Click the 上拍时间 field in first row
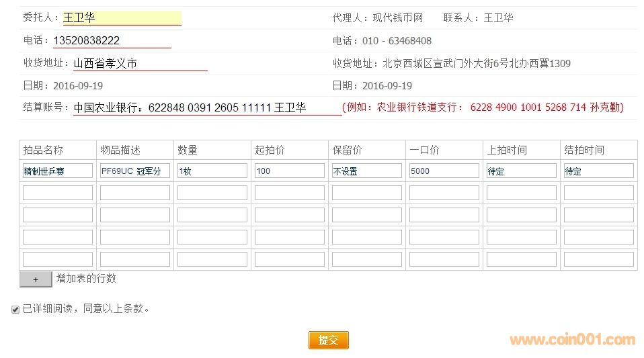This screenshot has height=358, width=644. pos(522,171)
